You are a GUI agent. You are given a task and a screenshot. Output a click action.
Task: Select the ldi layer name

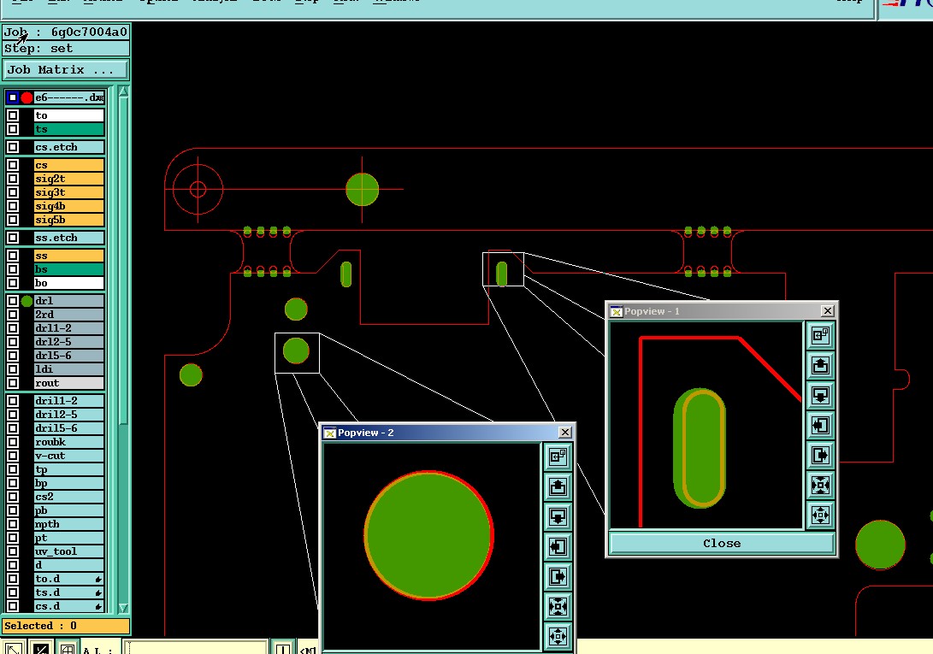pyautogui.click(x=69, y=369)
